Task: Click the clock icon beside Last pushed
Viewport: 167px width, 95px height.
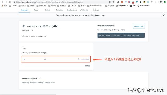Action: pyautogui.click(x=23, y=36)
